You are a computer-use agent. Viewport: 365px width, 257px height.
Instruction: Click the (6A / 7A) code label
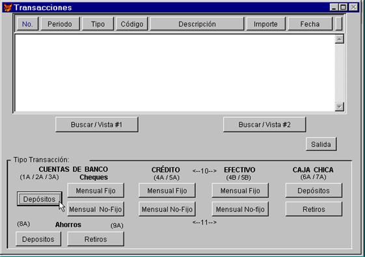coord(314,177)
